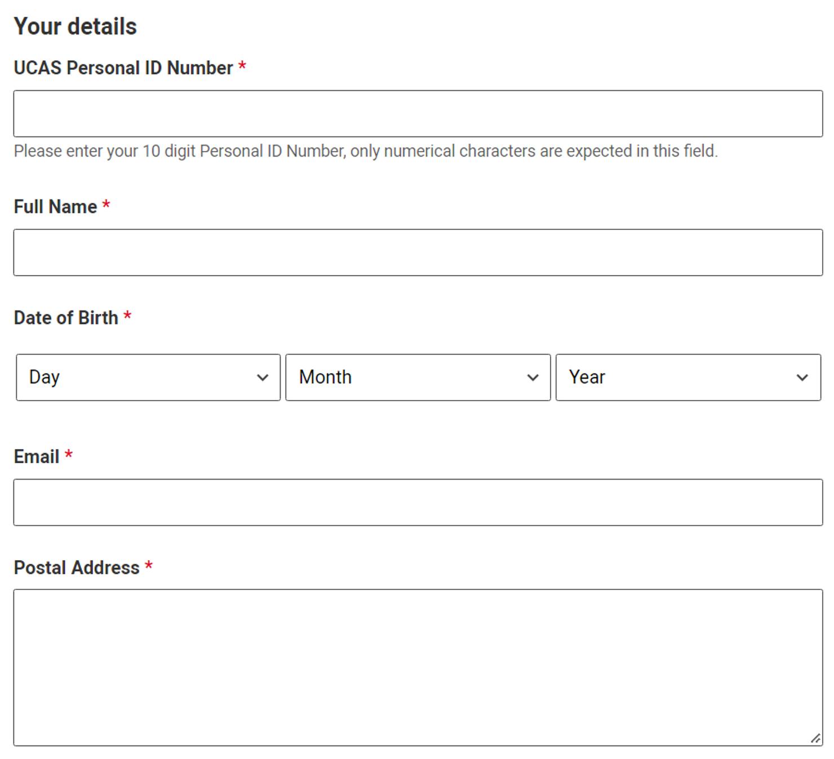Click the "Email" field label
The image size is (834, 759).
(x=36, y=456)
